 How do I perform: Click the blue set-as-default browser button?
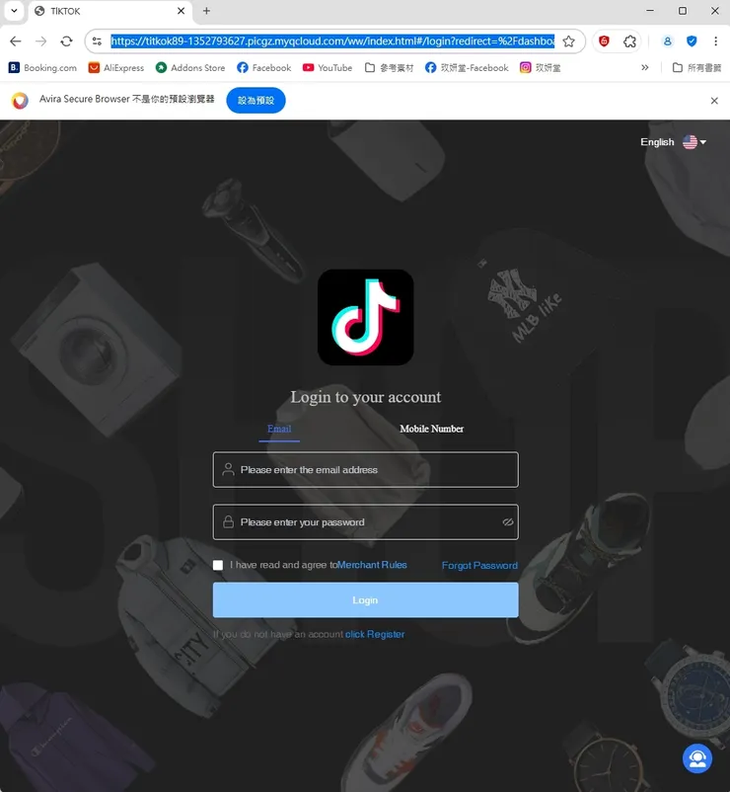click(x=255, y=100)
